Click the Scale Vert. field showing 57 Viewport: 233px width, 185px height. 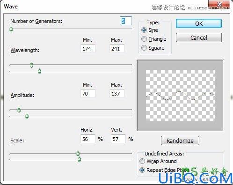coord(118,139)
